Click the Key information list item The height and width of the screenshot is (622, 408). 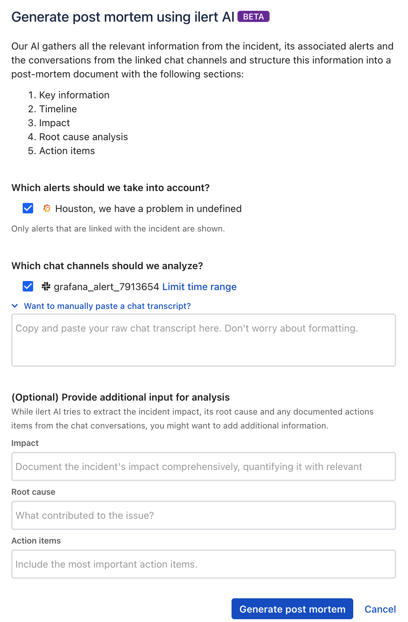(x=74, y=95)
